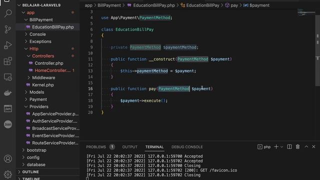Click the BillPayment breadcrumb segment
Viewport: 320px width, 180px height.
tap(109, 5)
